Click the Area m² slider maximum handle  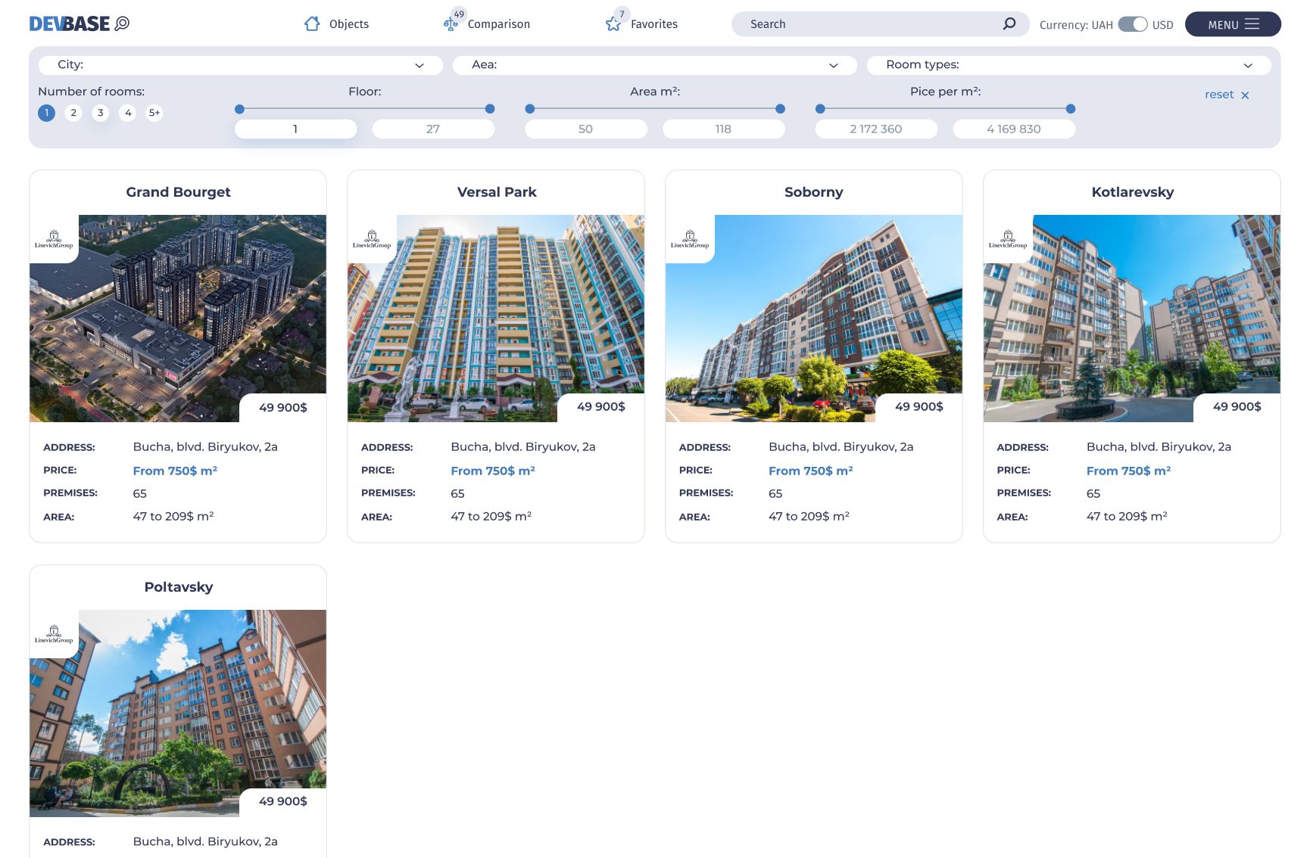tap(781, 109)
